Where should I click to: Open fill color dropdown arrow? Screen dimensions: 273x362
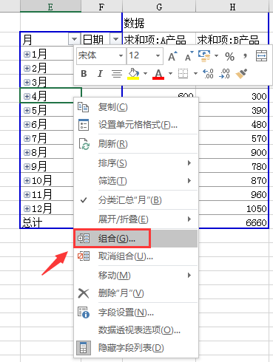pyautogui.click(x=145, y=73)
